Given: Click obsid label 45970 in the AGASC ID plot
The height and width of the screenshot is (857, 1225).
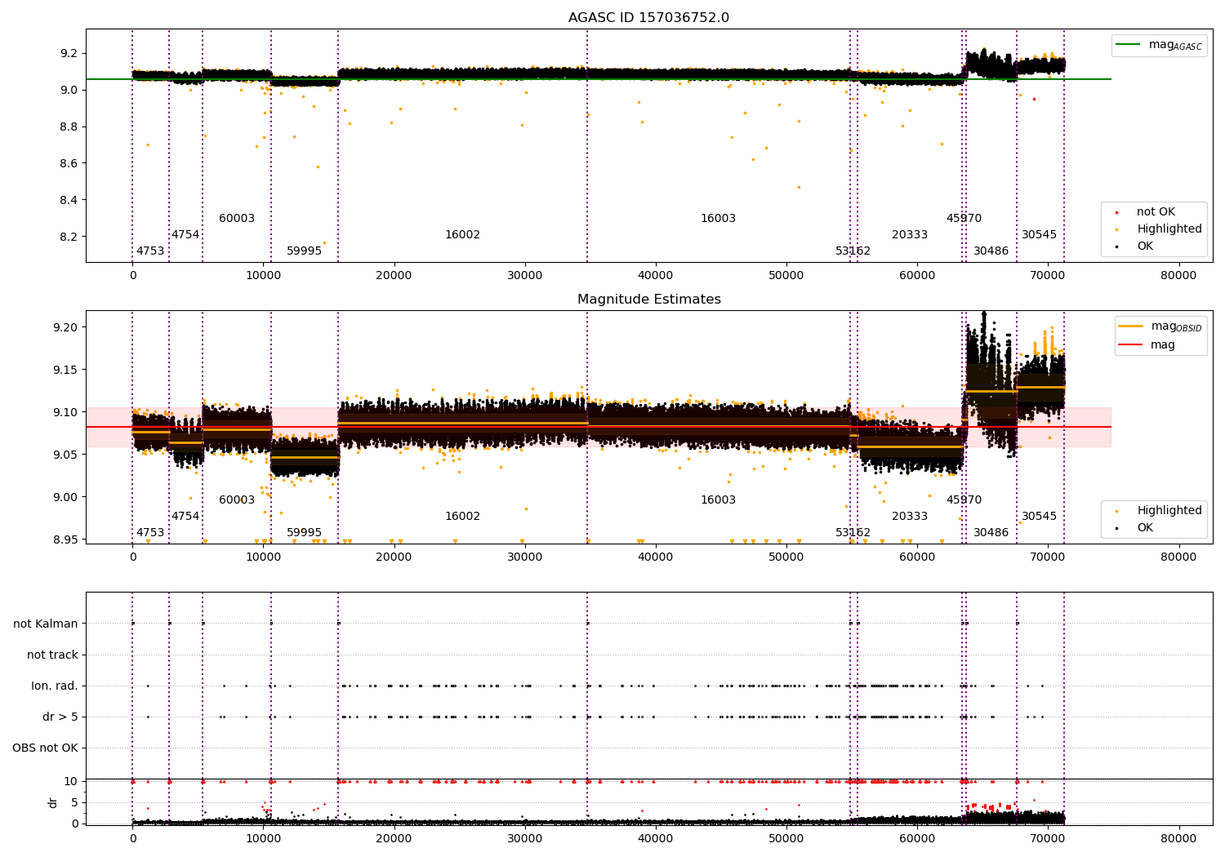Looking at the screenshot, I should pos(964,218).
